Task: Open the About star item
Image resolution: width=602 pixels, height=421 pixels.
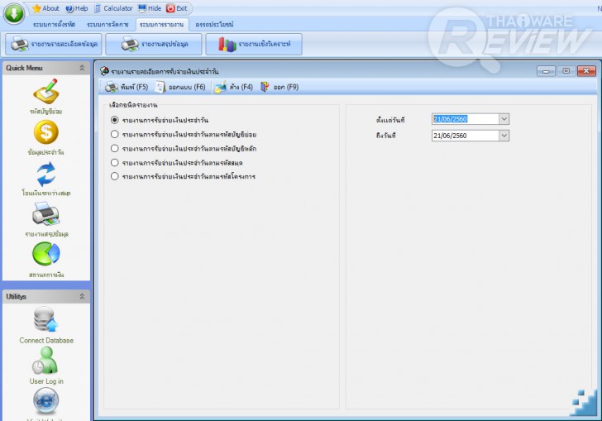Action: click(x=45, y=8)
